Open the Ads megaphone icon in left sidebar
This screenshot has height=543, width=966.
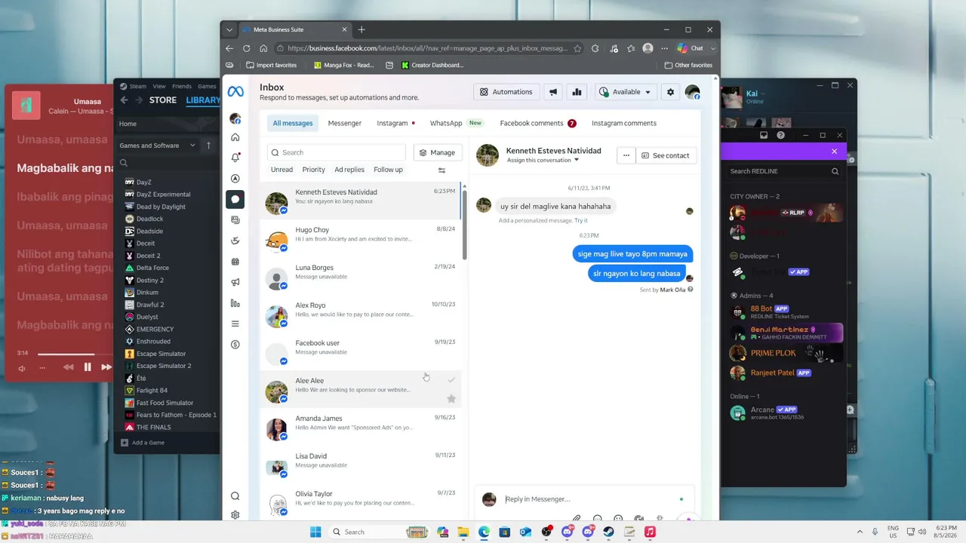pyautogui.click(x=235, y=283)
